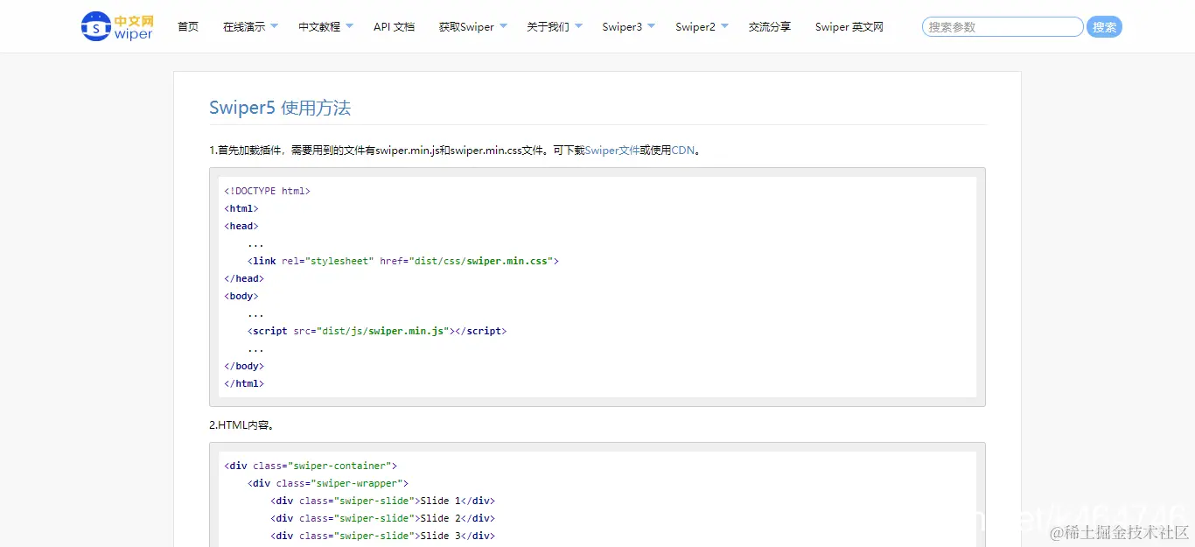Expand the Swiper2 dropdown arrow
This screenshot has height=547, width=1195.
tap(724, 26)
